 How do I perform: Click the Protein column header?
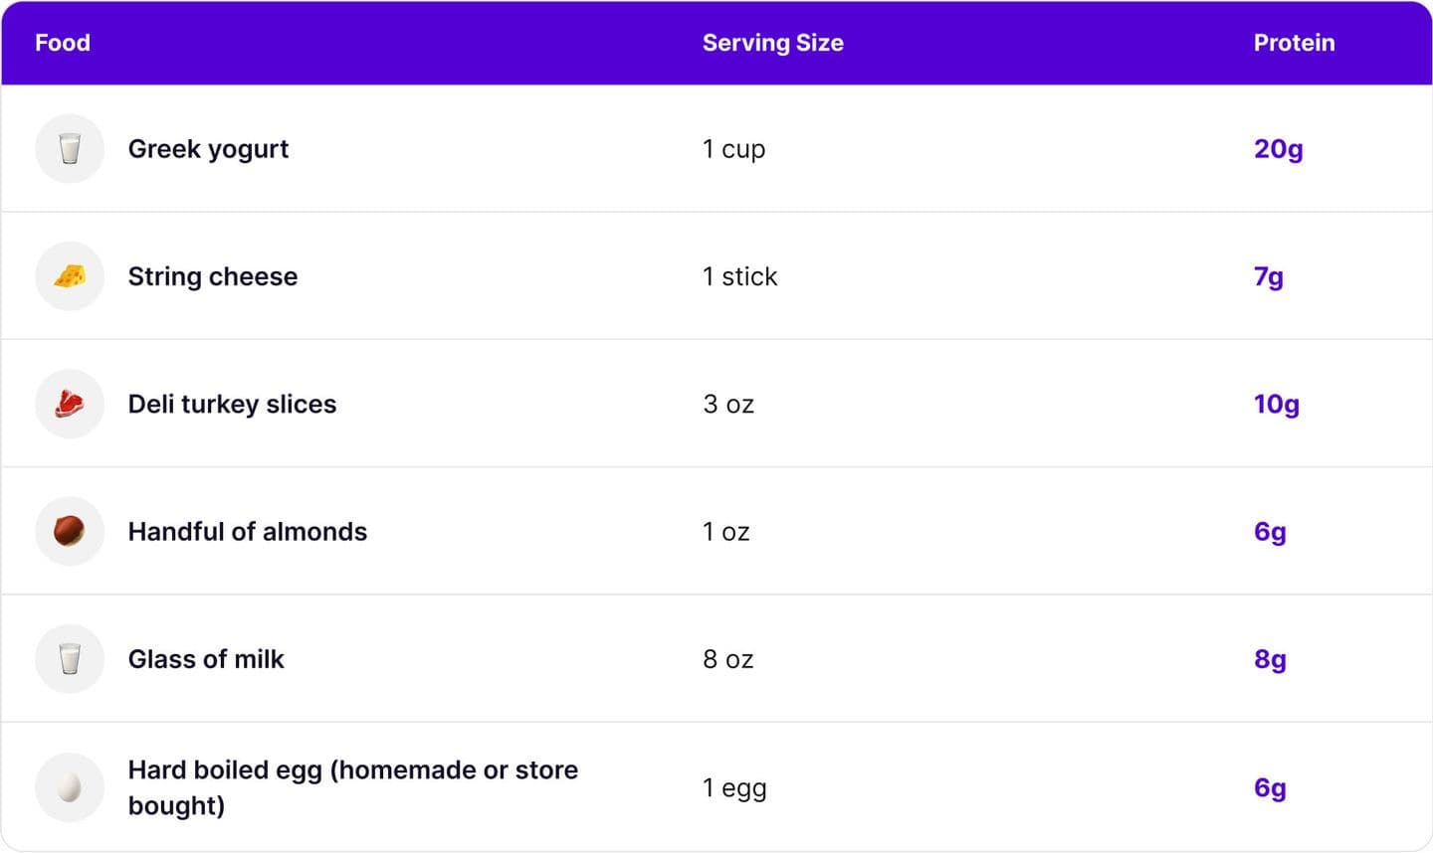click(x=1294, y=43)
